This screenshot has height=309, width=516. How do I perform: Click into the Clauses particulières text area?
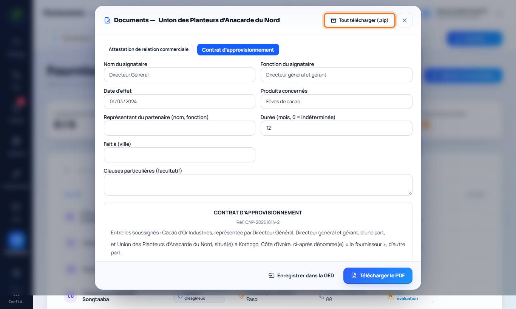258,185
